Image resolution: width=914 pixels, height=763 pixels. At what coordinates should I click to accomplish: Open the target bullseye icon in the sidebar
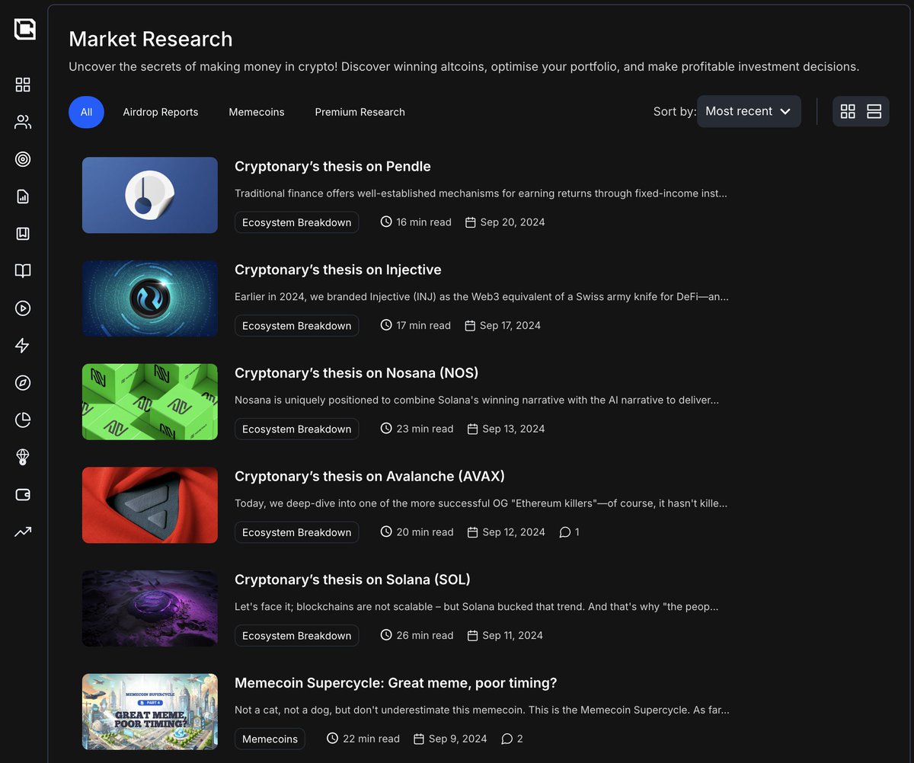tap(23, 159)
